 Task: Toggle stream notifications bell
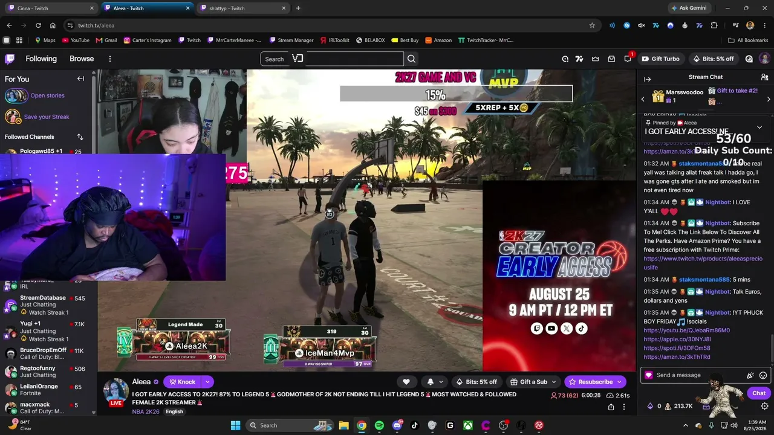[431, 382]
